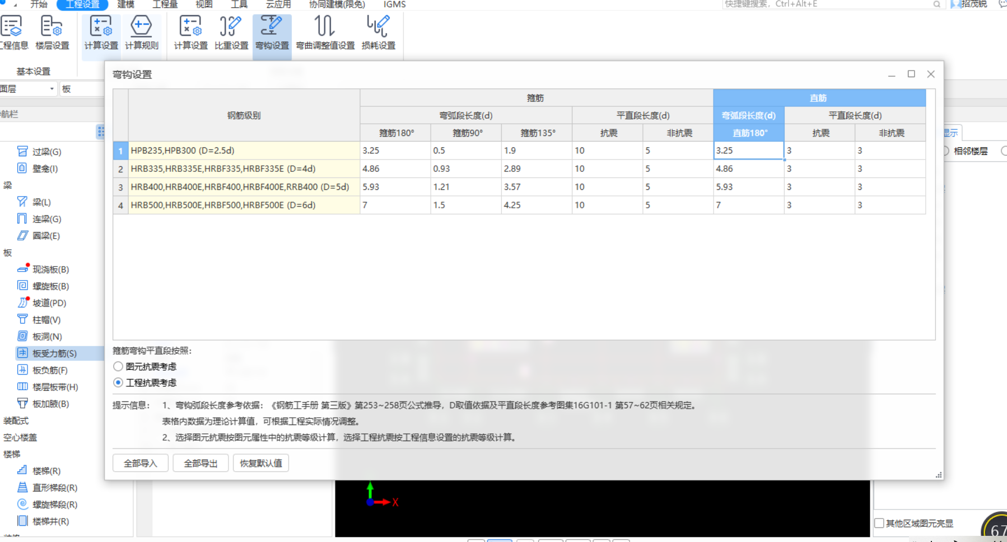Switch to 协同建模(限免) ribbon tab
Screen dimensions: 1007x542
tap(337, 4)
